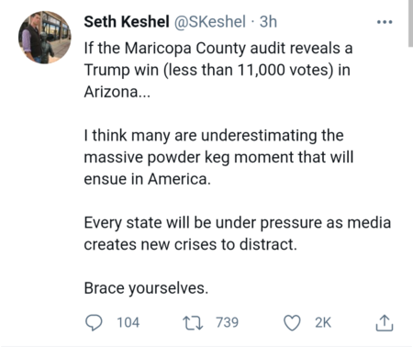Open Seth Keshel's profile picture
Image resolution: width=413 pixels, height=347 pixels.
45,38
